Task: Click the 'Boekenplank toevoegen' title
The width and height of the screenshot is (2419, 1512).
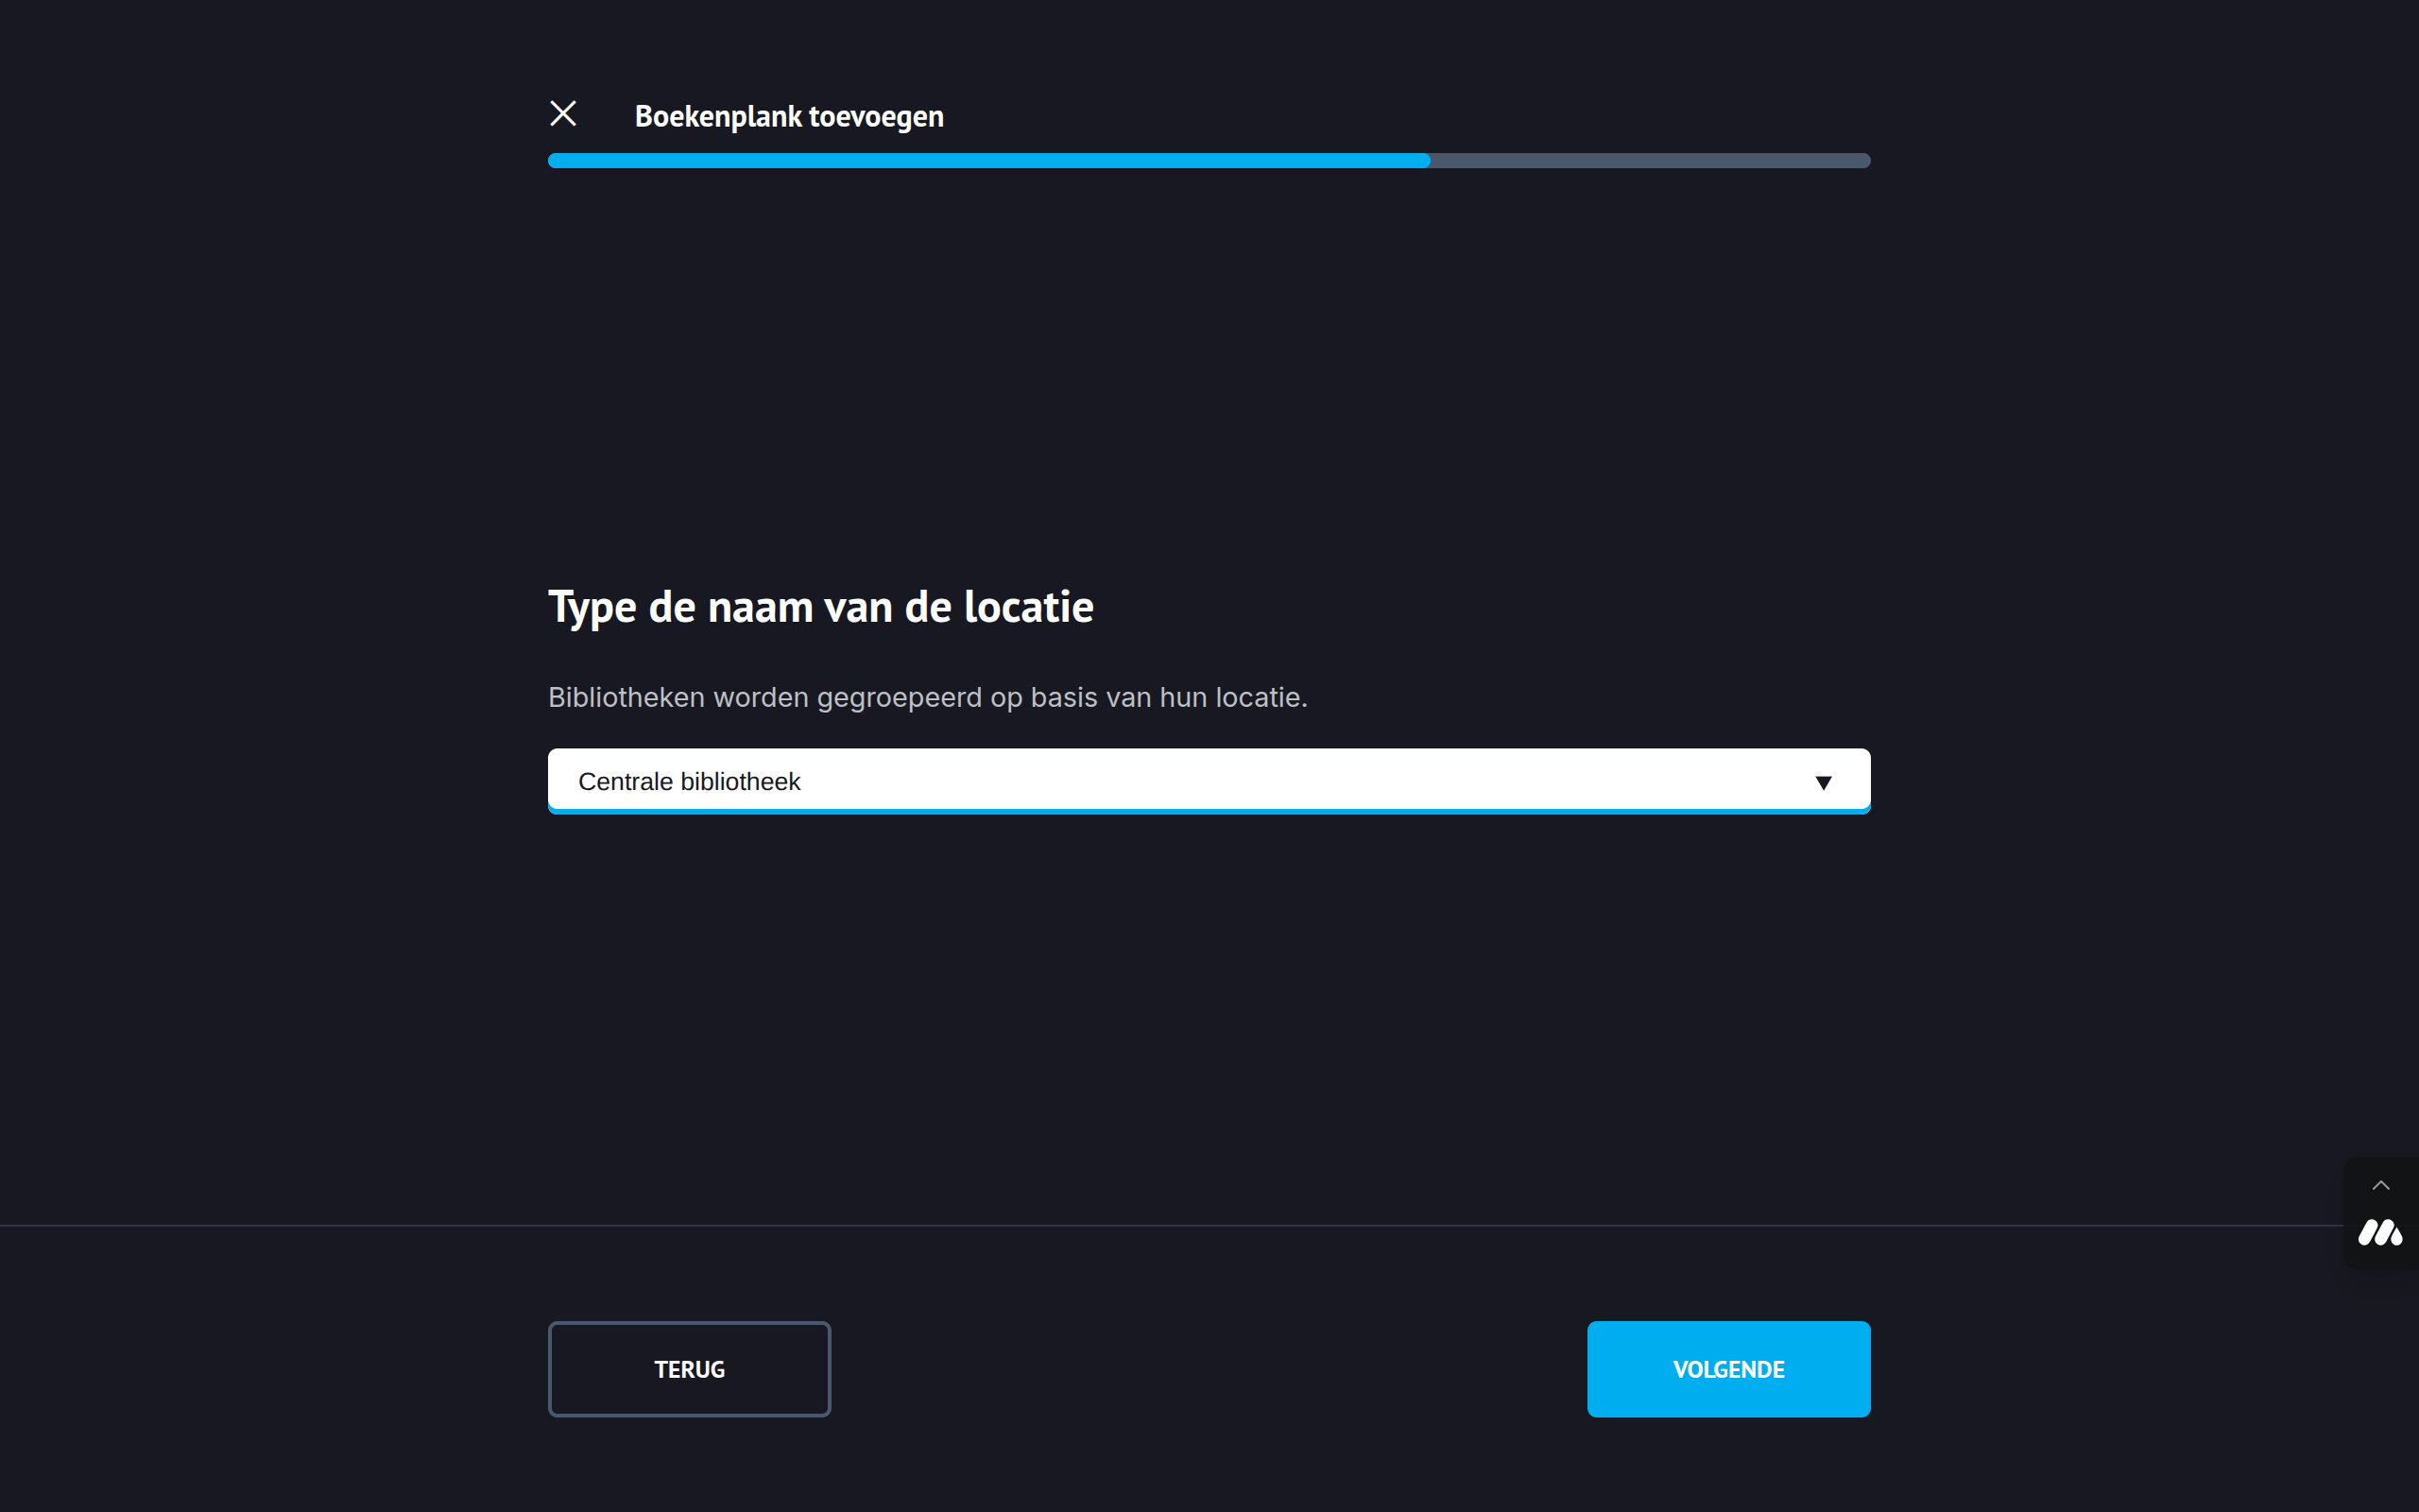Action: 789,117
